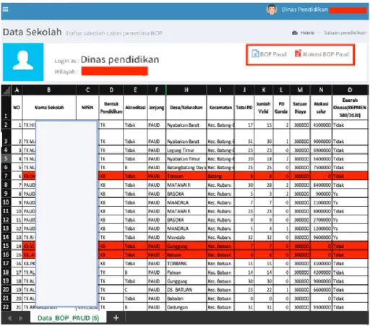Viewport: 370px width, 326px height.
Task: Click the Nyabakan Timur cell
Action: 186,159
